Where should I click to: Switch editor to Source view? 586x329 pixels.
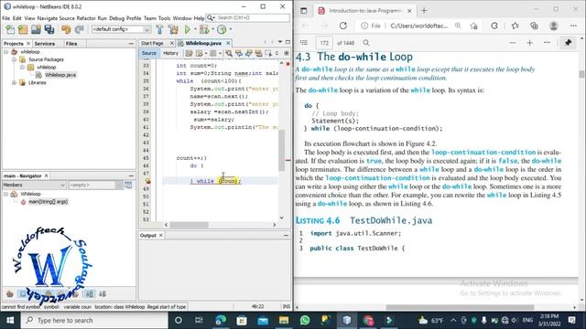tap(148, 53)
